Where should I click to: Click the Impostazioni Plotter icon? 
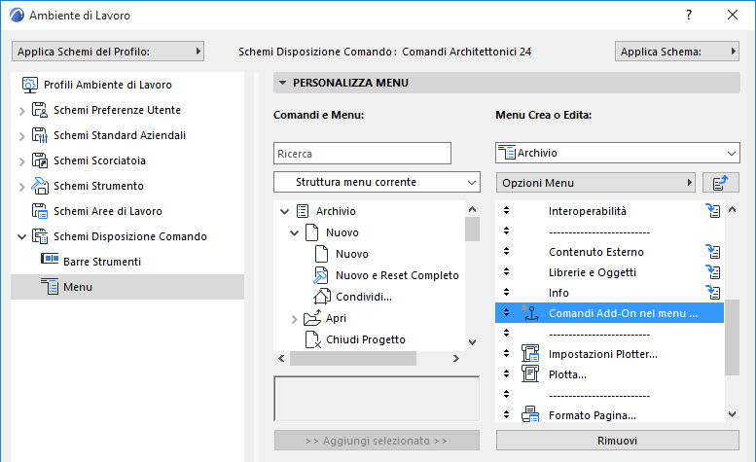(x=530, y=354)
